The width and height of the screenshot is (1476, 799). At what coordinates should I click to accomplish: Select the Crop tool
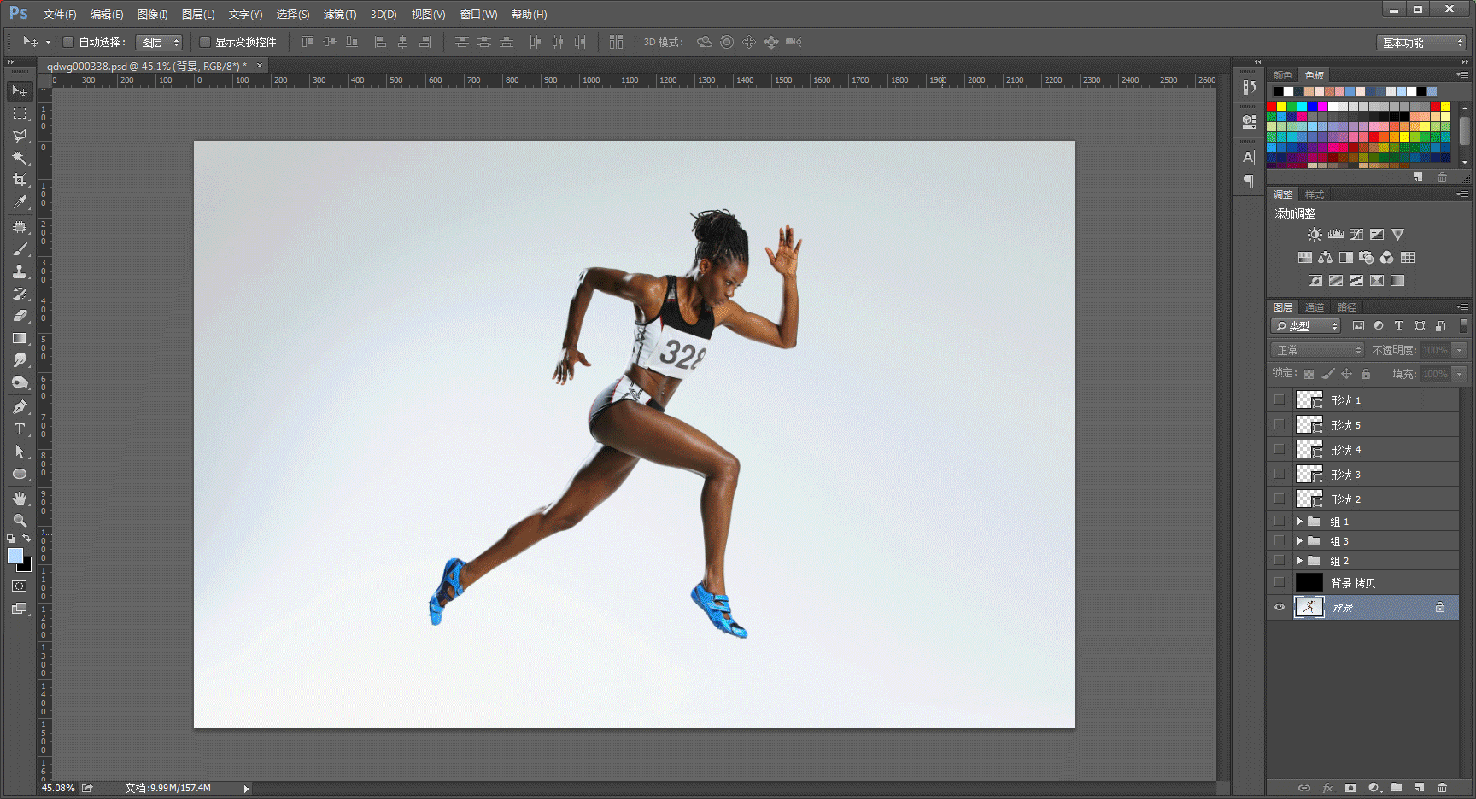tap(20, 180)
